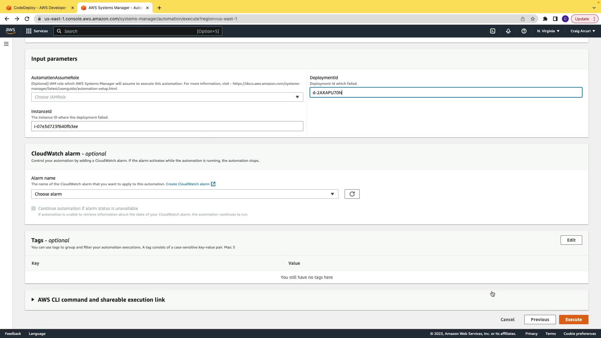Open the help question mark icon
The height and width of the screenshot is (338, 601).
(524, 31)
